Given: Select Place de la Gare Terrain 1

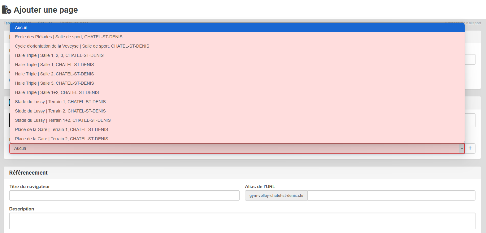Looking at the screenshot, I should pos(62,129).
